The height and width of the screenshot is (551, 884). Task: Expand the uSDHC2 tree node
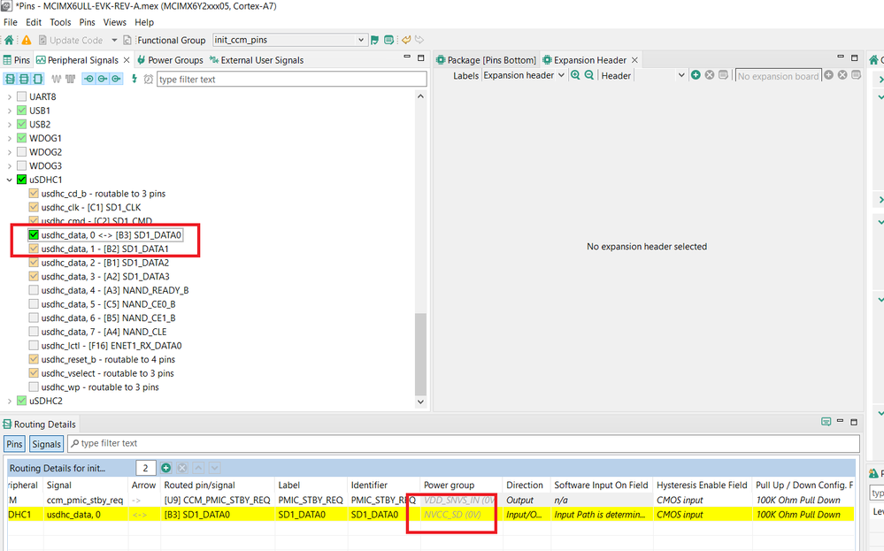(9, 402)
